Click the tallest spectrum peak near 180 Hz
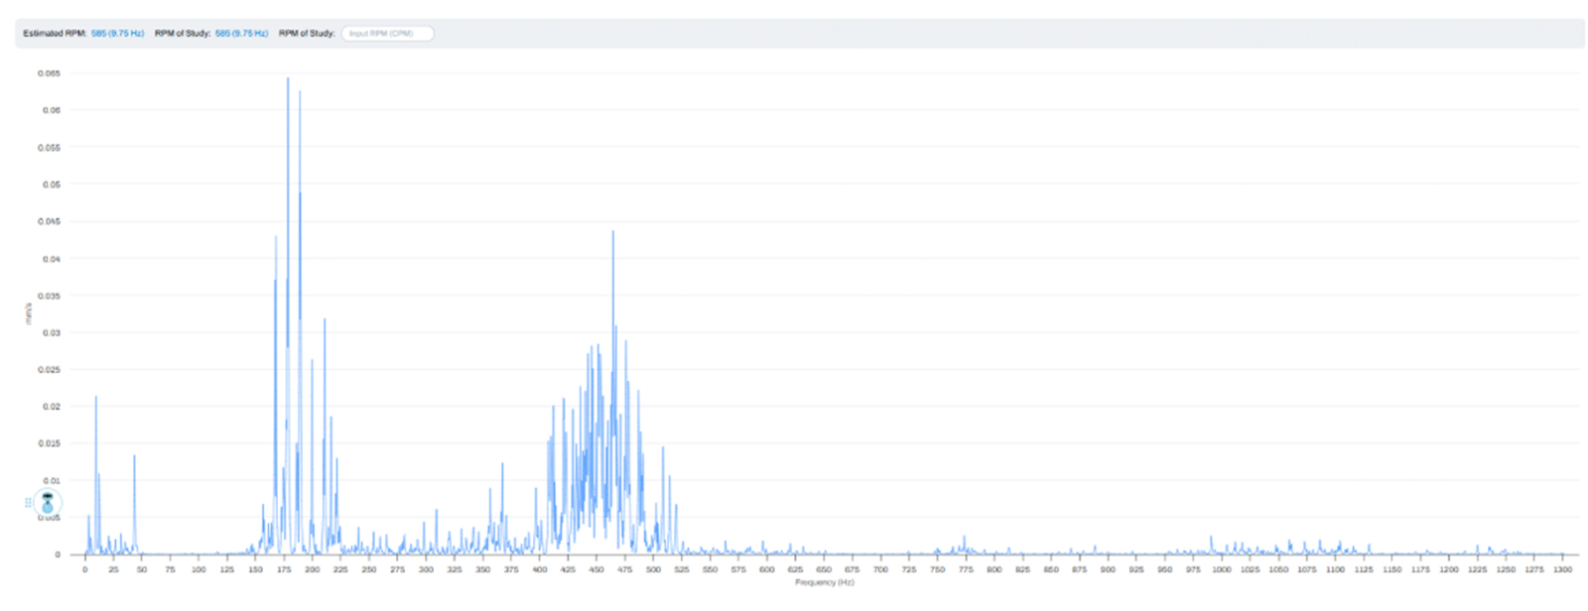This screenshot has width=1588, height=611. pos(288,79)
